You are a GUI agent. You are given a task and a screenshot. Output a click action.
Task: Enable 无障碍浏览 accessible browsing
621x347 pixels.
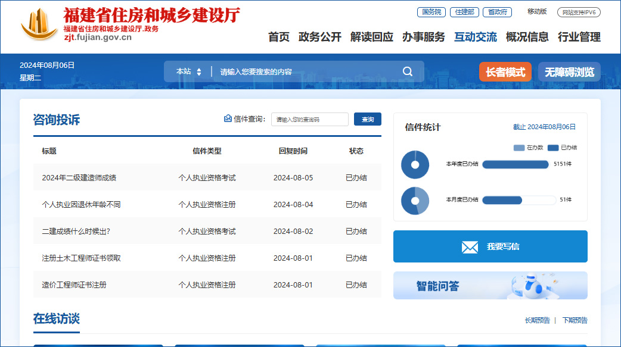[x=569, y=72]
